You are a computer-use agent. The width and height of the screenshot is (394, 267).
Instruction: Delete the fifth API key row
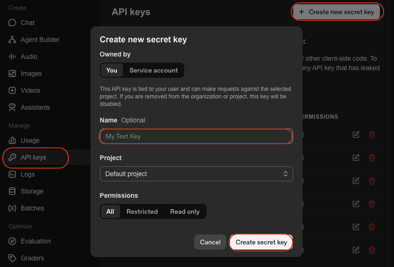[x=372, y=227]
